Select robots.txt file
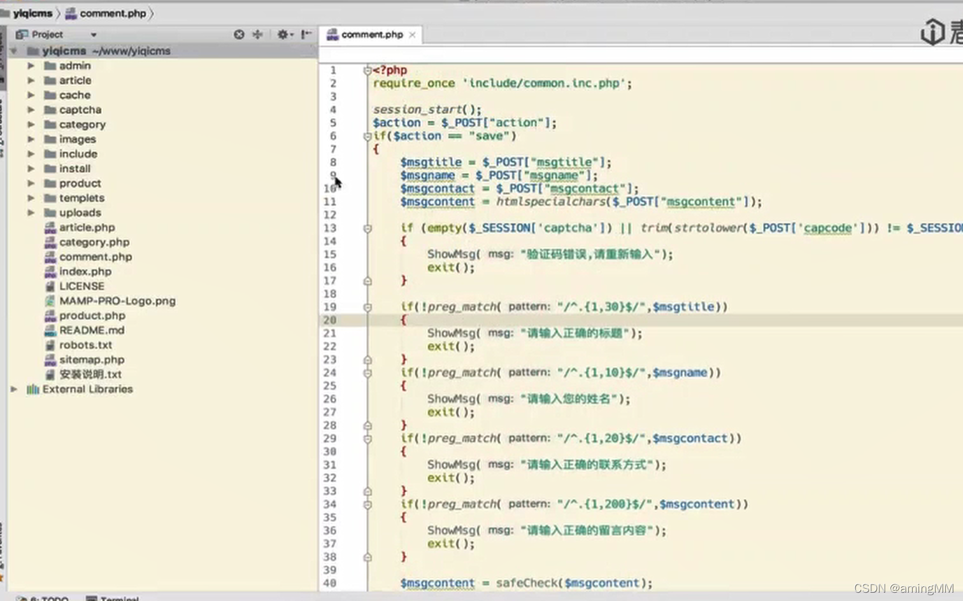This screenshot has width=963, height=601. (85, 344)
